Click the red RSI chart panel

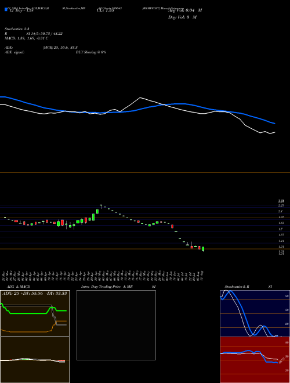tap(255, 360)
